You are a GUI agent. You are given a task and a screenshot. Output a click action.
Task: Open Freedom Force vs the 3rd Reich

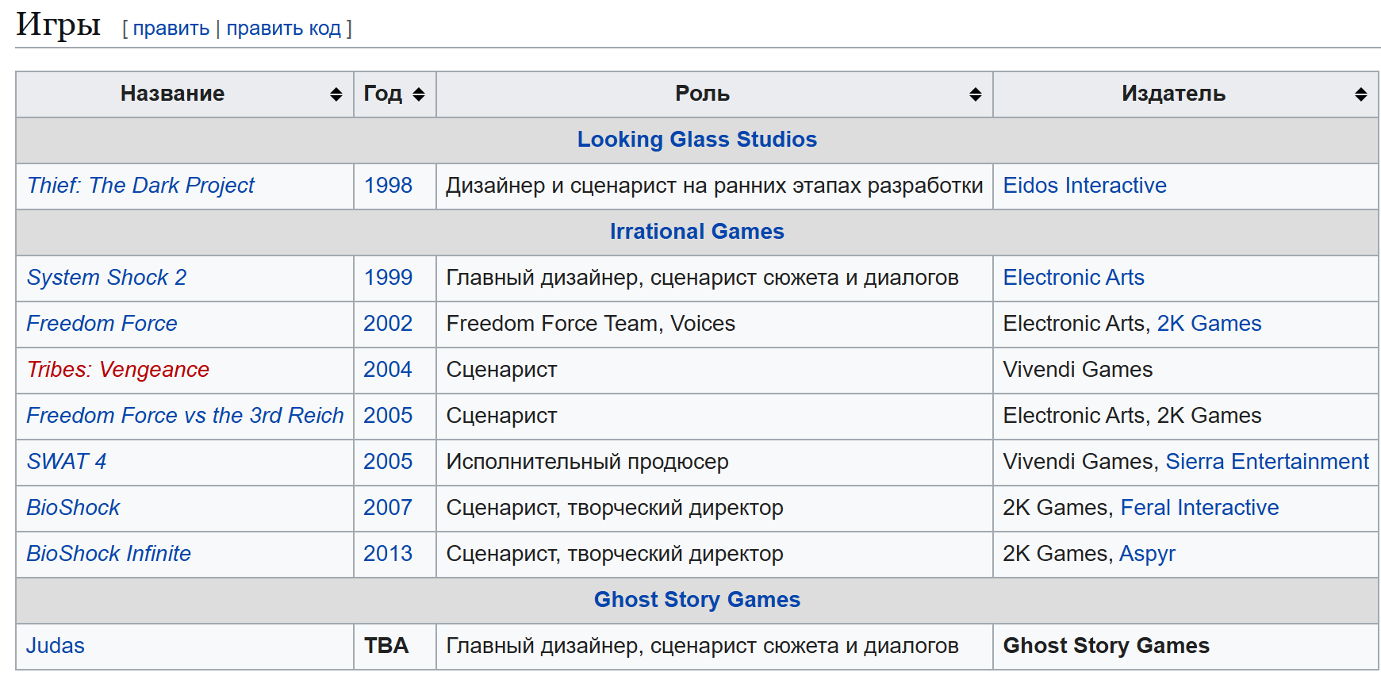(185, 416)
